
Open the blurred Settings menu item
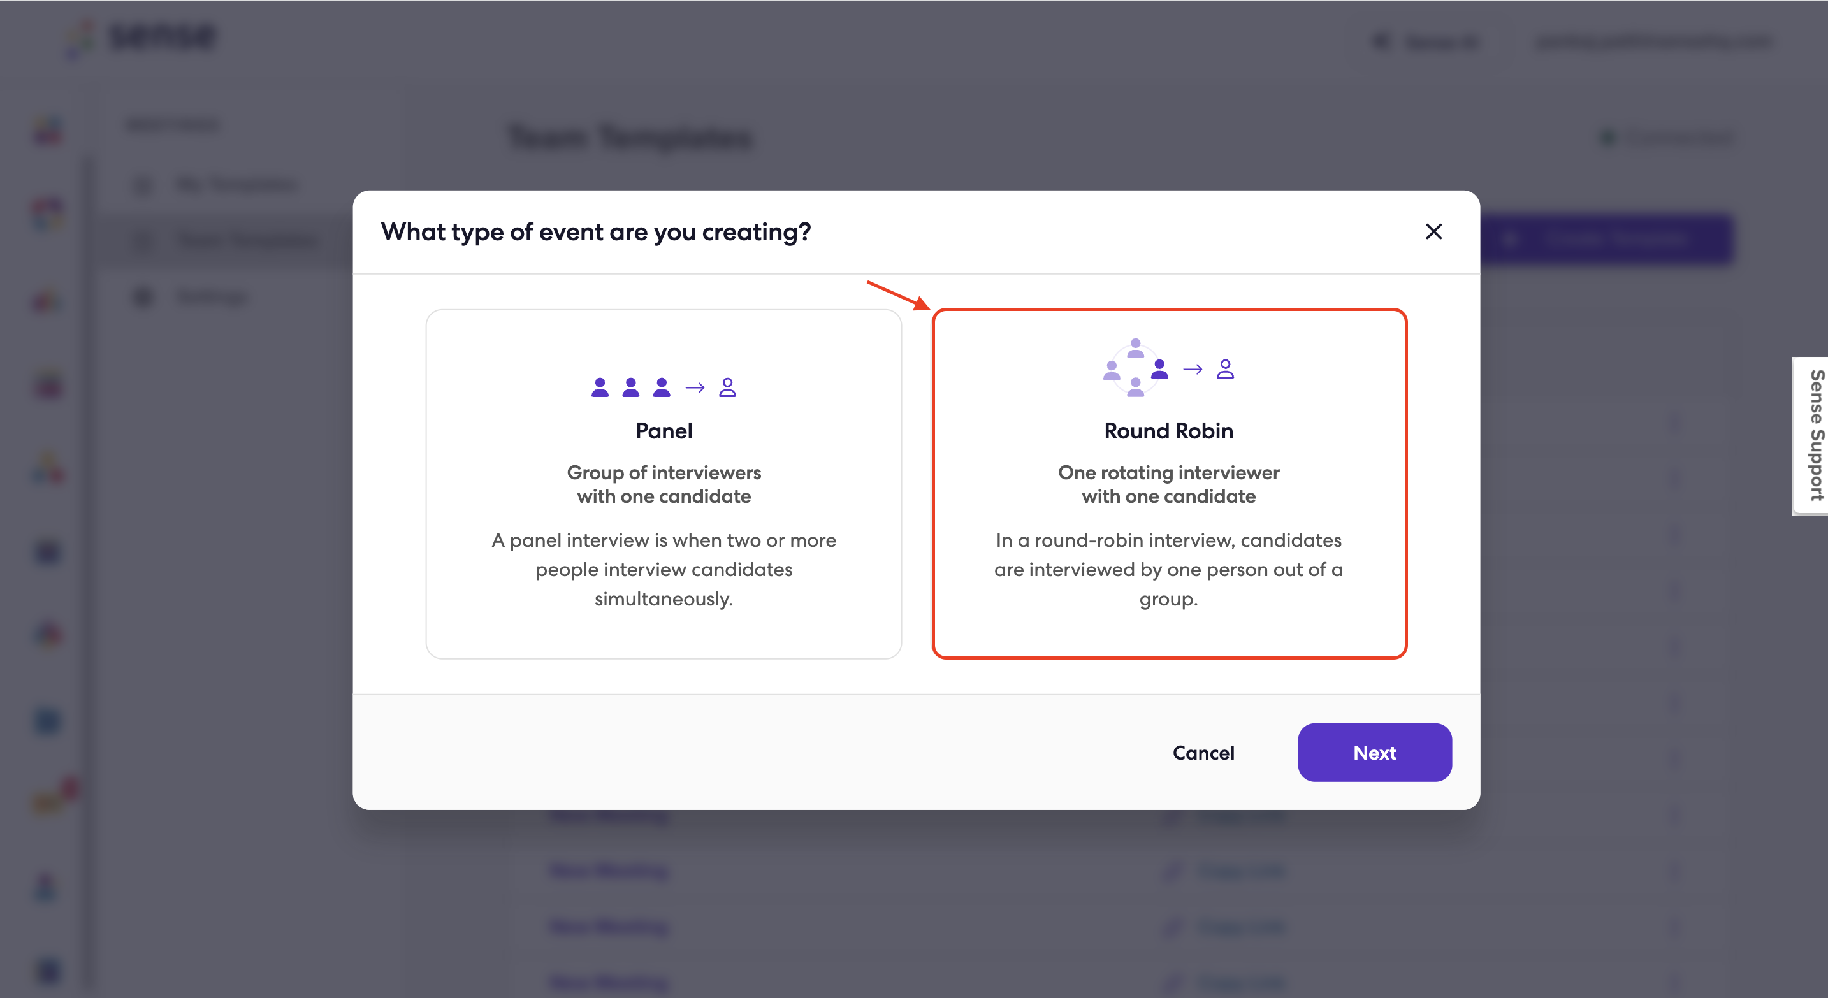pyautogui.click(x=212, y=296)
